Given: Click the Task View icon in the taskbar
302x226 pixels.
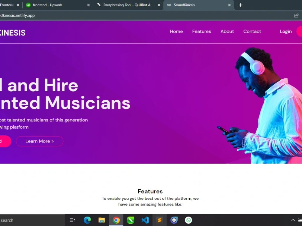Looking at the screenshot, I should click(72, 220).
